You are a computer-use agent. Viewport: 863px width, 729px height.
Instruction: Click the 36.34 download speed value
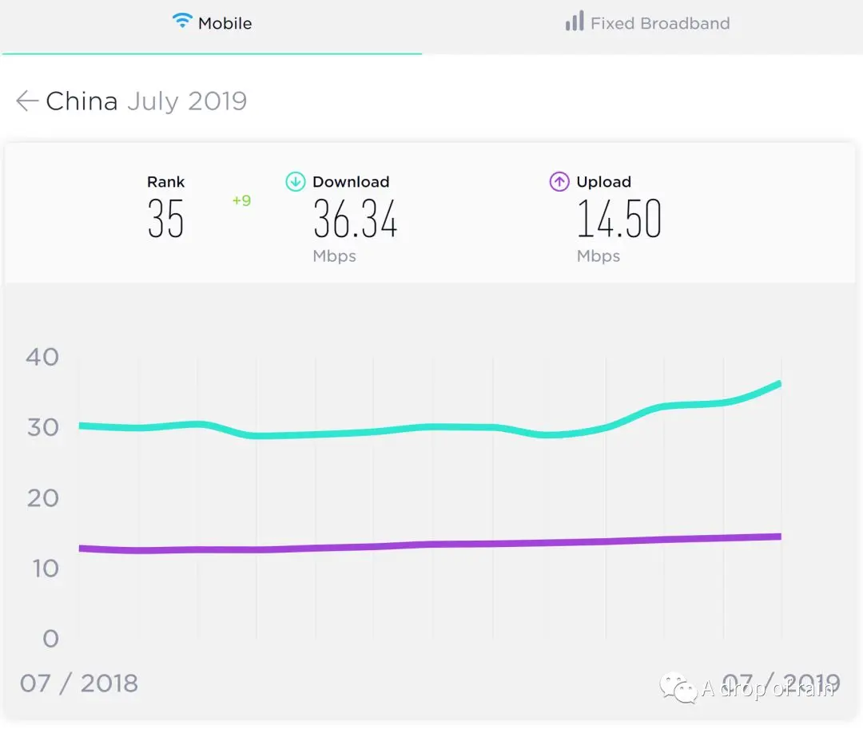(355, 219)
